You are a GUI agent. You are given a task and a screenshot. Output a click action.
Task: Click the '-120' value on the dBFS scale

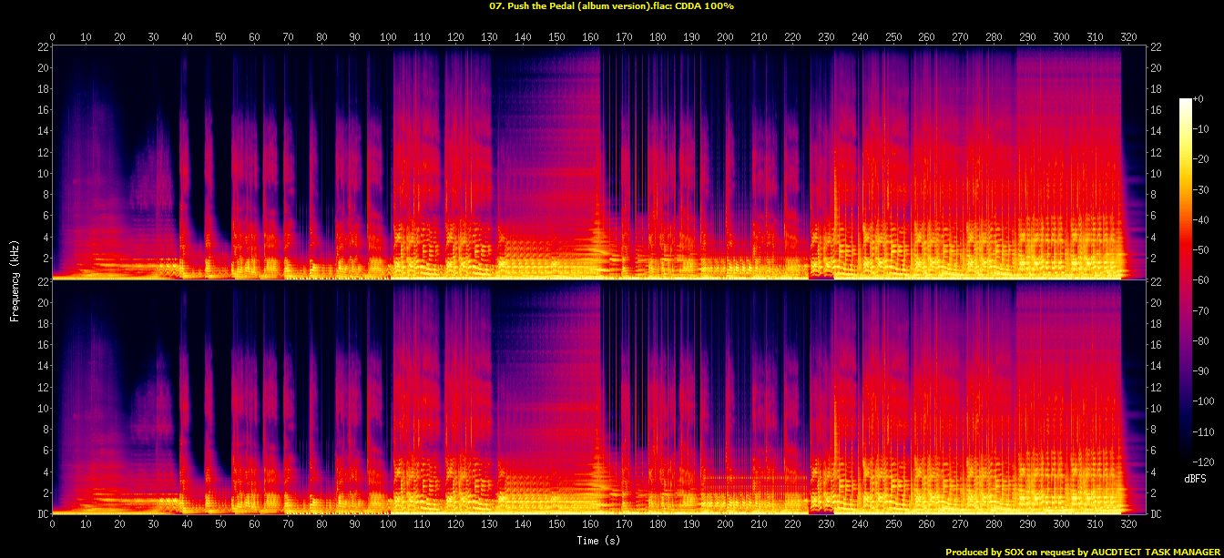coord(1204,462)
